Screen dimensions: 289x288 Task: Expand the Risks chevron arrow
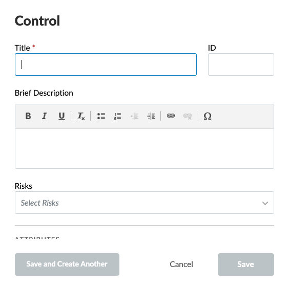pyautogui.click(x=265, y=203)
